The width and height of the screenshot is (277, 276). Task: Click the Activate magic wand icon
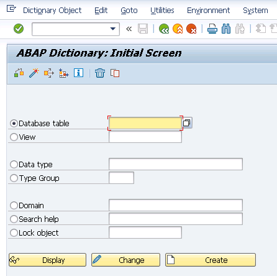tap(34, 73)
